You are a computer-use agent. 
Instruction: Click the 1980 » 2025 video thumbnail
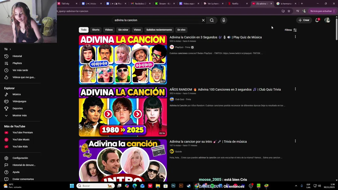click(x=123, y=112)
